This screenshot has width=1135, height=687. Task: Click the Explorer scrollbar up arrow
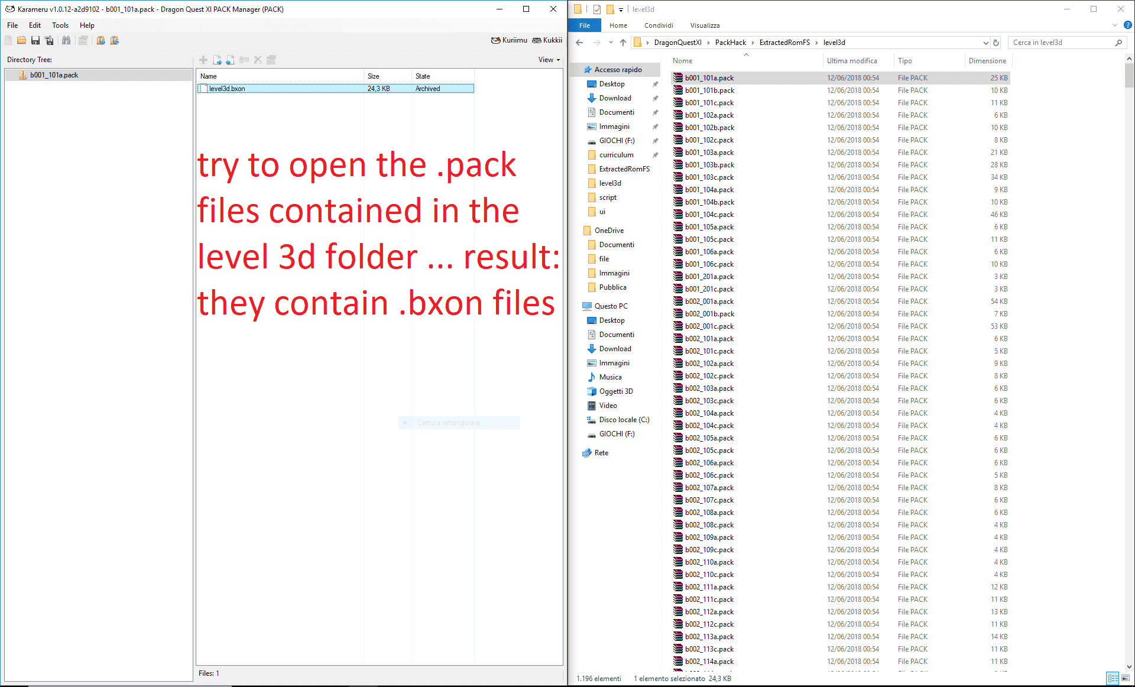click(1129, 59)
